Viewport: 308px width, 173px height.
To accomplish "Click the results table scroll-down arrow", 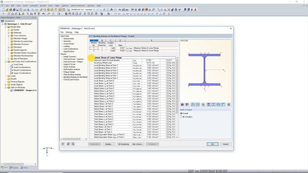I will pyautogui.click(x=177, y=137).
